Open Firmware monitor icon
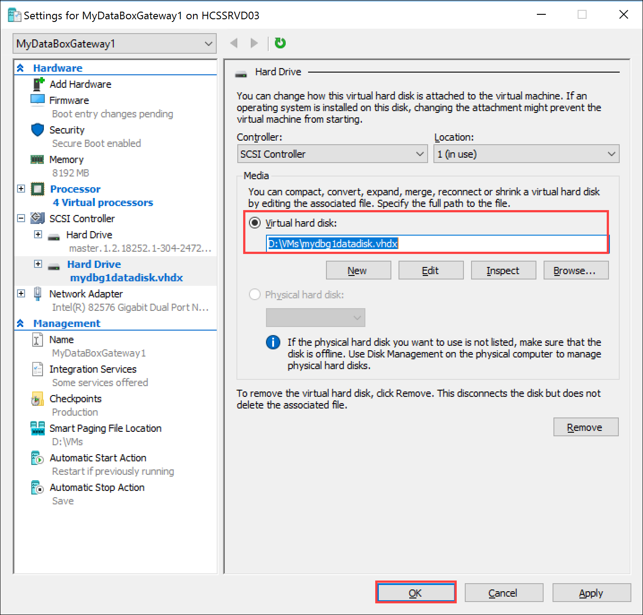The image size is (643, 615). 38,99
